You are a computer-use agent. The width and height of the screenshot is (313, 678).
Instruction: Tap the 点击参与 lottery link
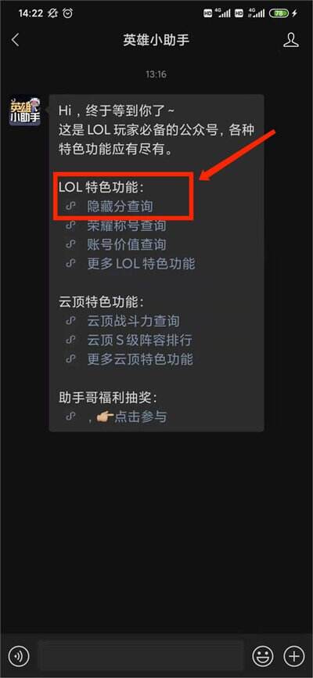tap(140, 417)
